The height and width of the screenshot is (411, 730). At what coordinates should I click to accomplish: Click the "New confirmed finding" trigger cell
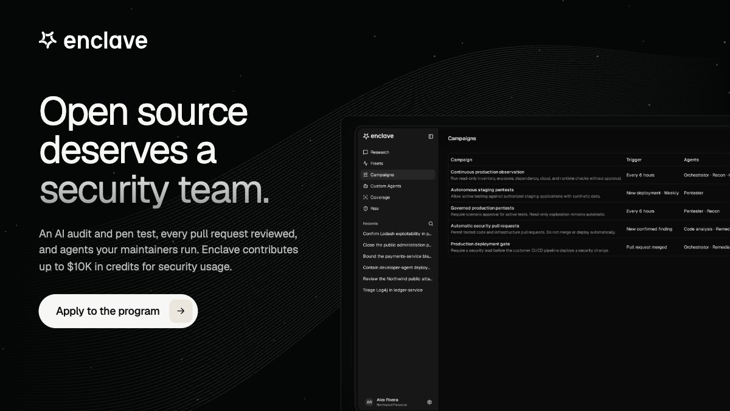pos(648,229)
